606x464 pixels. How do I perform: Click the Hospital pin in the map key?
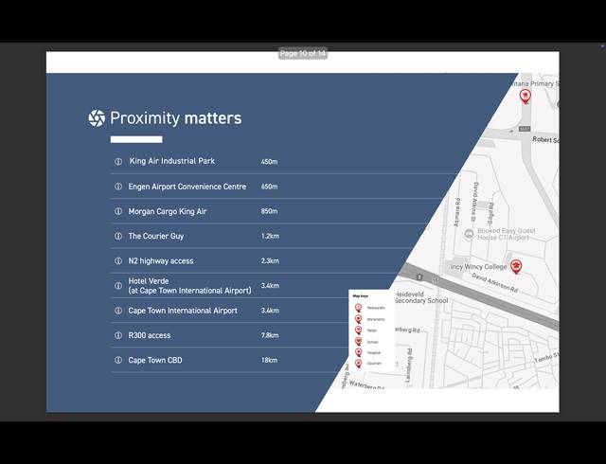tap(358, 352)
